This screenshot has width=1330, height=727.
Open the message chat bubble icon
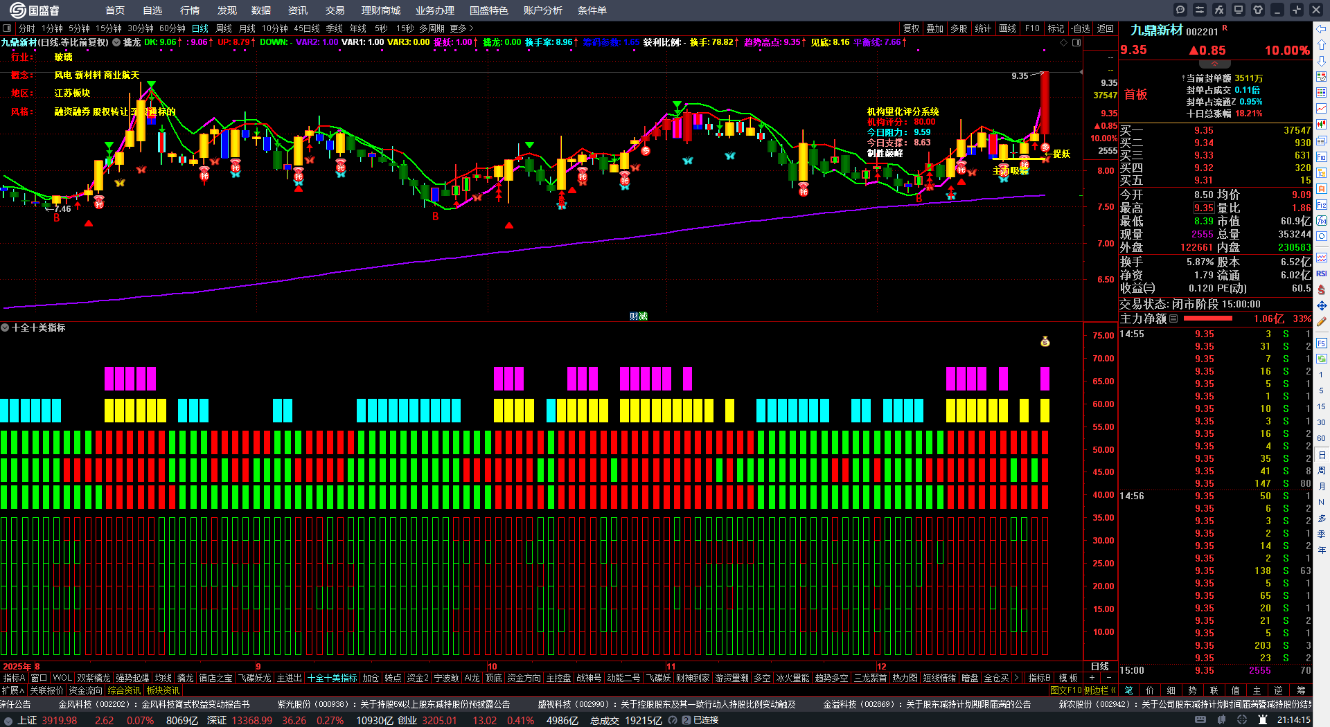pyautogui.click(x=1180, y=10)
